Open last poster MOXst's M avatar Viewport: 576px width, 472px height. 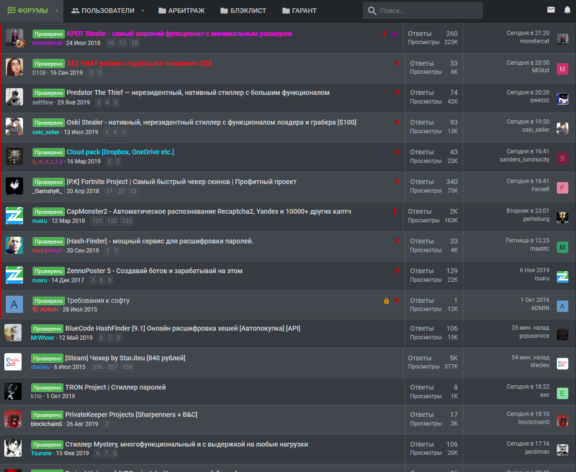pos(563,69)
